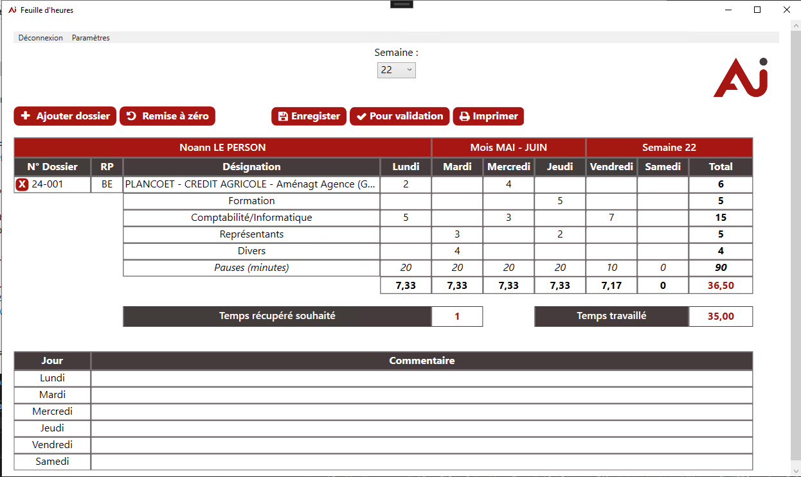The height and width of the screenshot is (477, 801).
Task: Click the Pauses Vendredi minutes cell
Action: point(611,268)
